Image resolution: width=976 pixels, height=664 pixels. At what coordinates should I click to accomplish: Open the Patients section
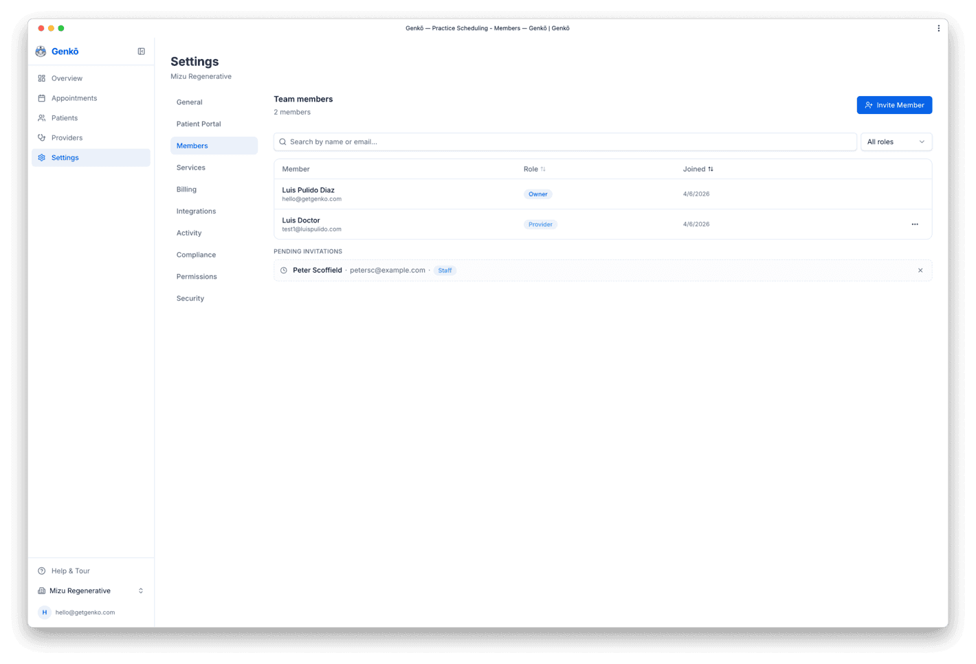[x=65, y=117]
